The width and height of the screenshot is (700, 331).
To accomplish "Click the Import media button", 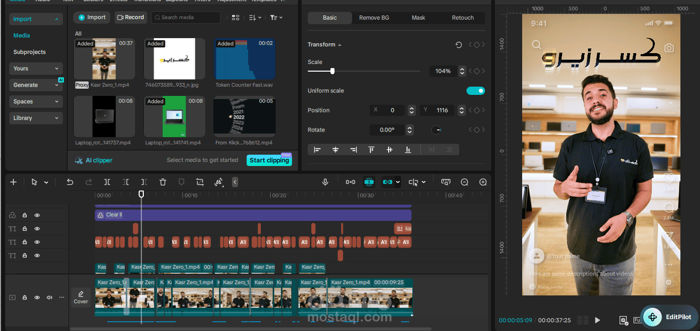I will tap(92, 18).
